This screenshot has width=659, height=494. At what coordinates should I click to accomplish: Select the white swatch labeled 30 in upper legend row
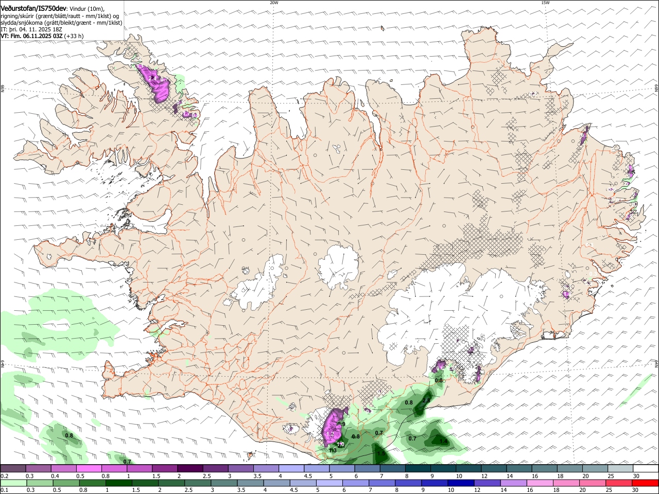coord(646,469)
